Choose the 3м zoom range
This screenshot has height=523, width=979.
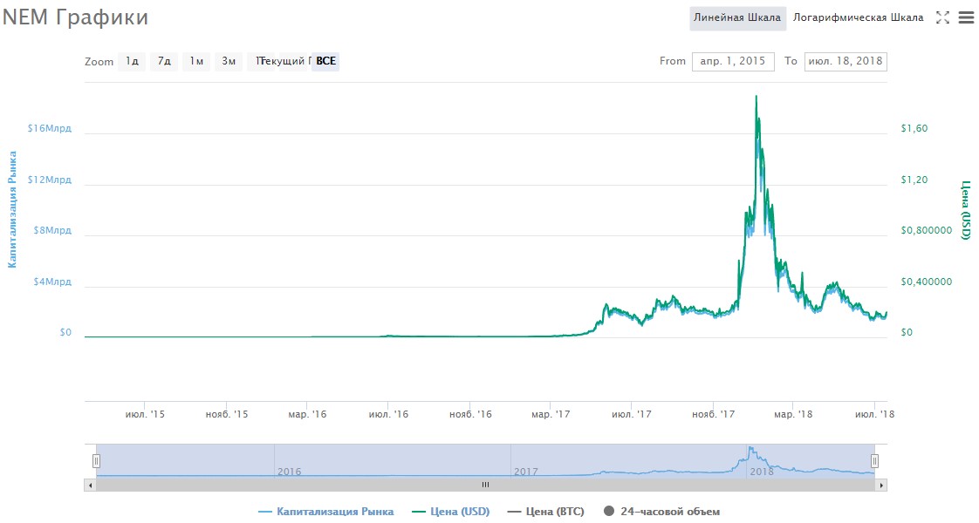(229, 61)
